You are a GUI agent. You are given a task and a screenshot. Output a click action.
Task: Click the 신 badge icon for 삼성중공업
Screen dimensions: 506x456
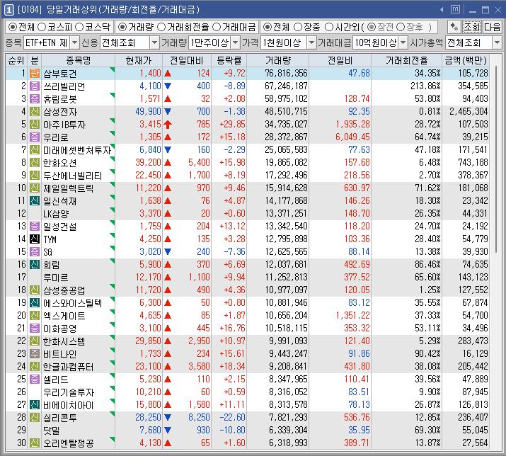[35, 290]
